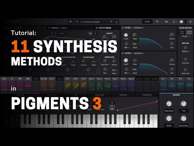Click the Time macro knob

(x=183, y=104)
